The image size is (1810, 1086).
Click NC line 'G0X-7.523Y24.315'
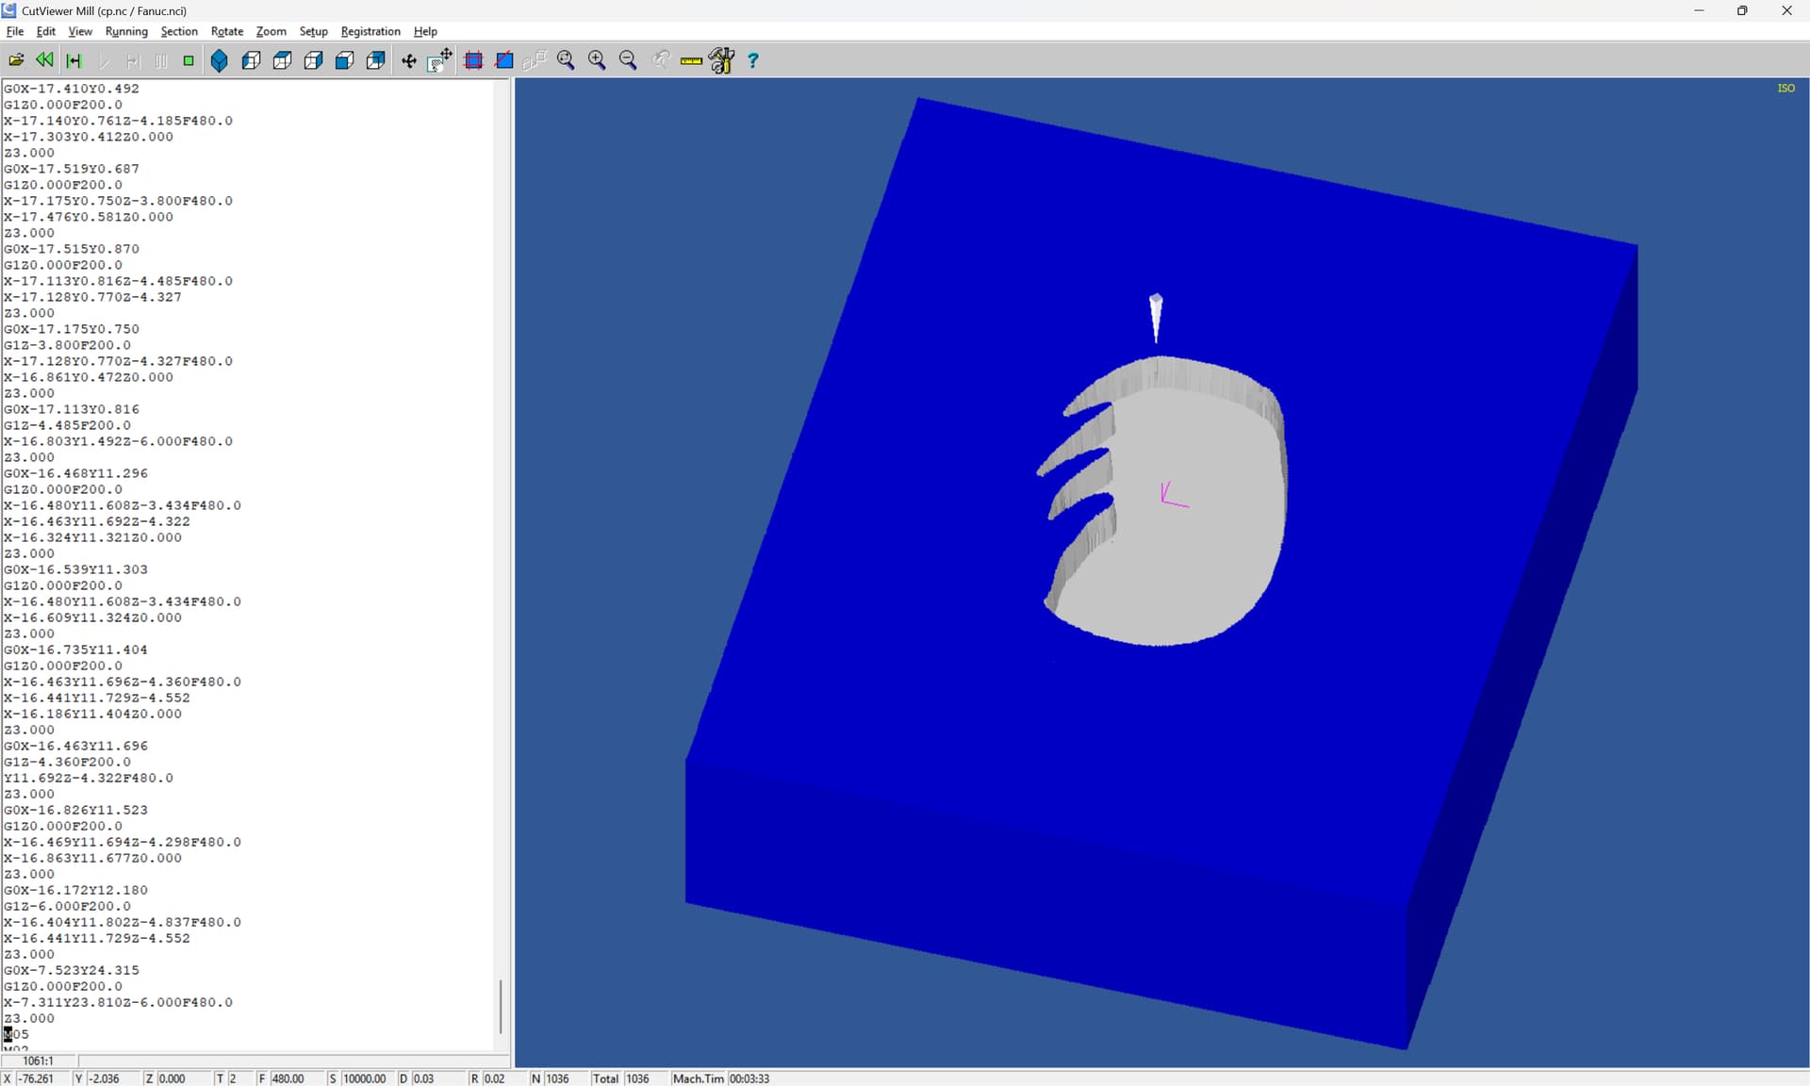pos(72,970)
